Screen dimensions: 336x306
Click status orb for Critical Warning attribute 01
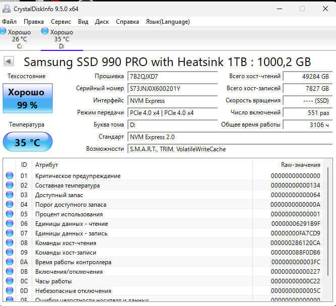pos(10,176)
